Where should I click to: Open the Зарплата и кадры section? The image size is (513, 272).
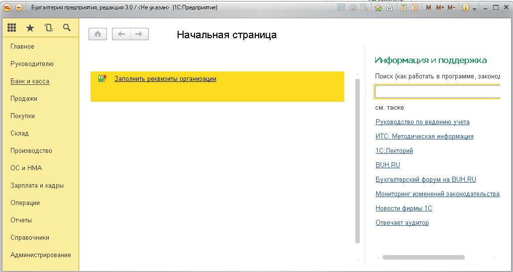37,185
